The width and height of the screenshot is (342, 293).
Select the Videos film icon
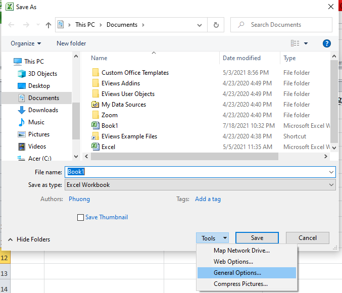pos(22,146)
